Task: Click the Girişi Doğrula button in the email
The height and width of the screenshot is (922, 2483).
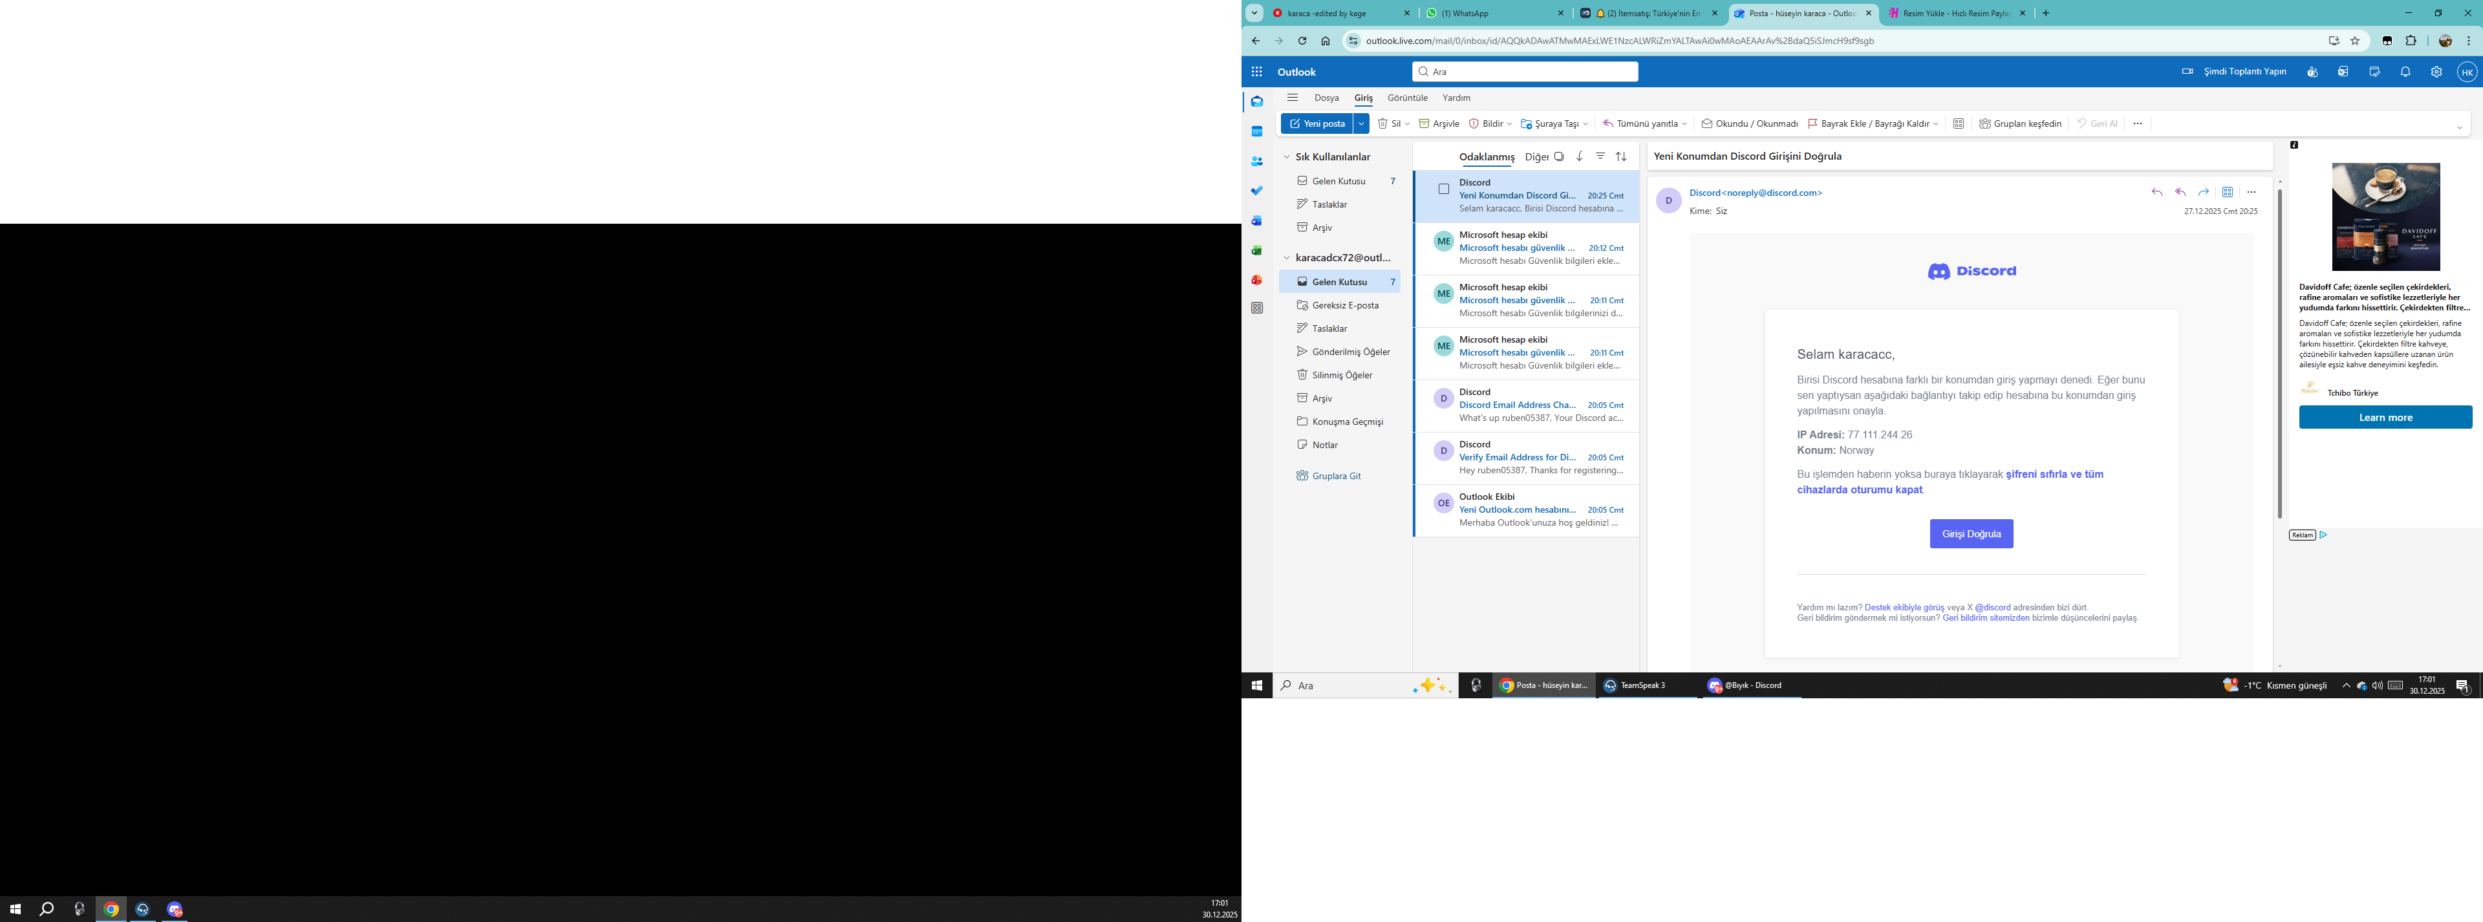Action: (x=1971, y=534)
